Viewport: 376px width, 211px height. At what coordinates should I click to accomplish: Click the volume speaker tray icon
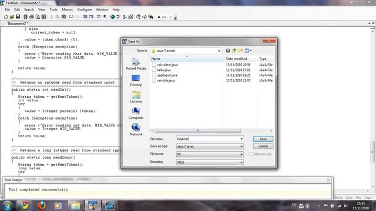[x=345, y=206]
